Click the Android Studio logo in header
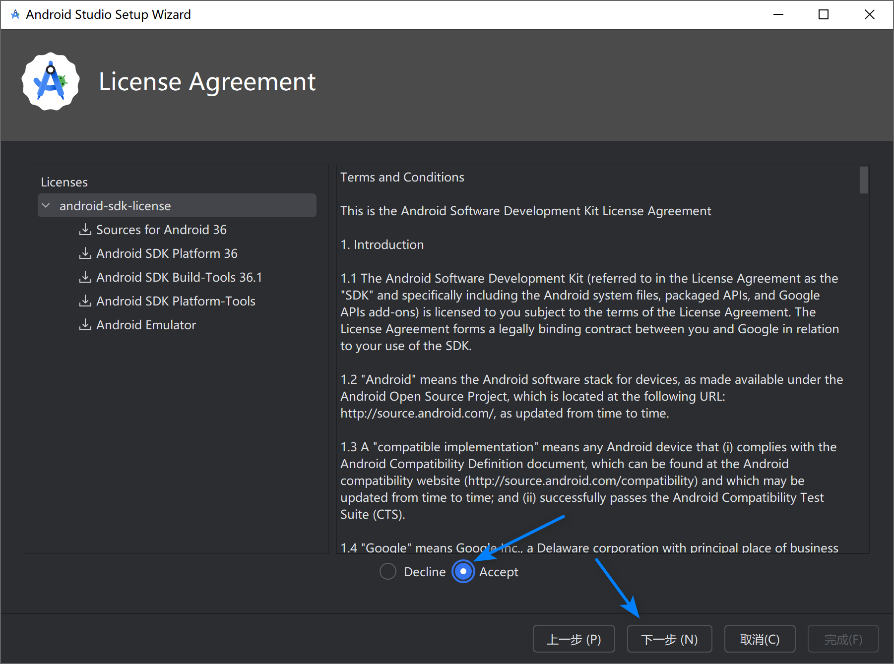 [51, 82]
